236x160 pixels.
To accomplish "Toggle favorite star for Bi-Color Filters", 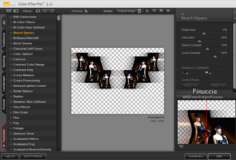I will [x=11, y=22].
